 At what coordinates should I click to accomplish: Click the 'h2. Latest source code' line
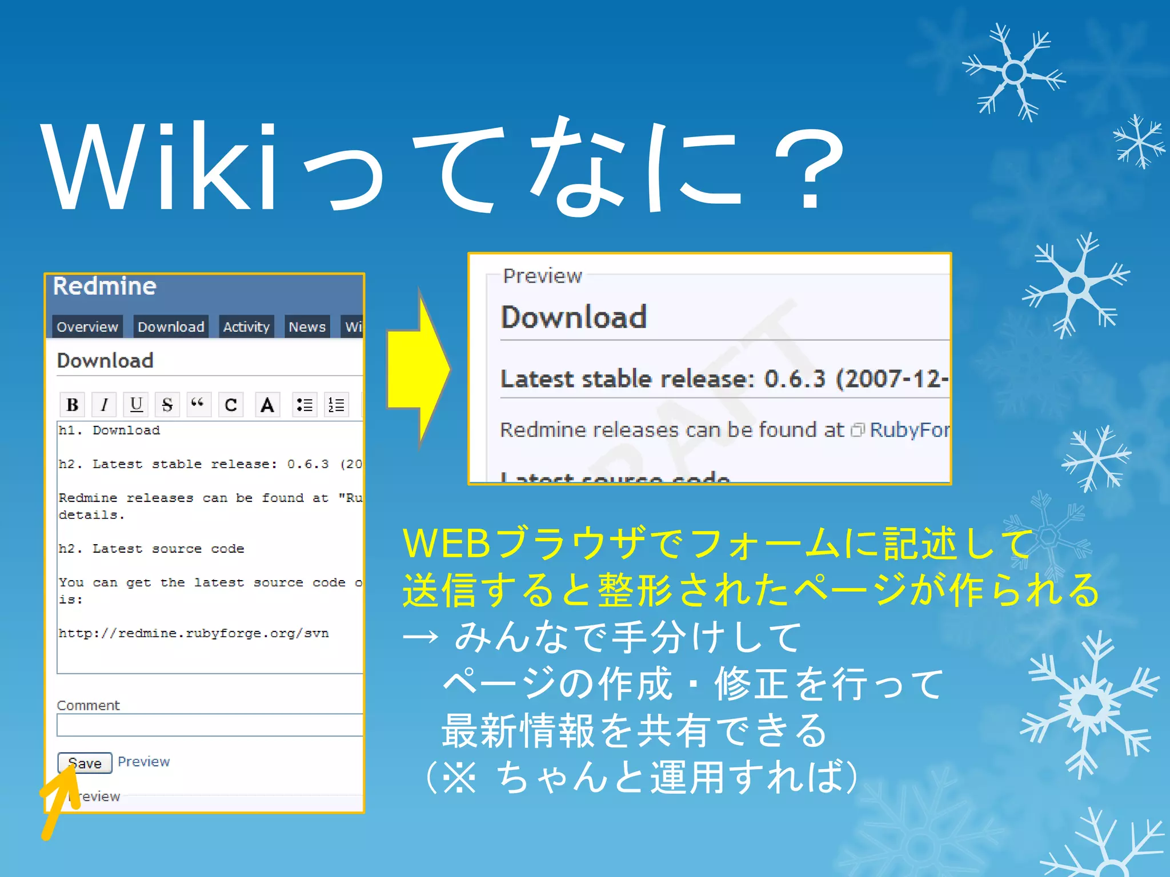(151, 549)
